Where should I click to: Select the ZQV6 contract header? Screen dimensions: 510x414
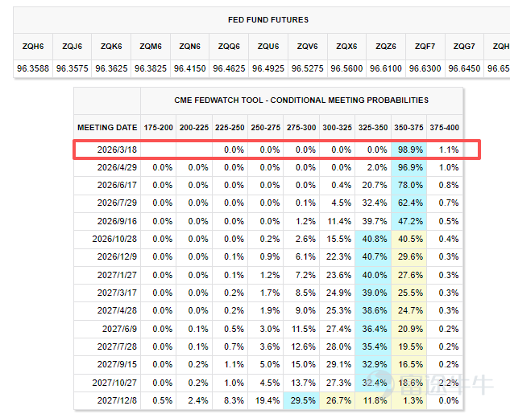click(307, 47)
